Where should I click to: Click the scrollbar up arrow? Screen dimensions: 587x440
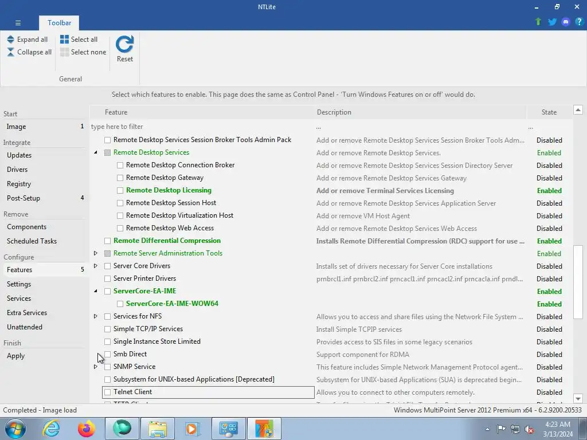click(578, 110)
